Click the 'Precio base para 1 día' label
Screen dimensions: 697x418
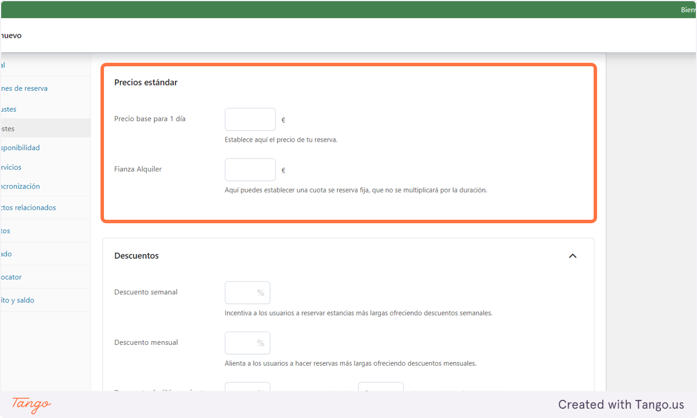(x=150, y=119)
